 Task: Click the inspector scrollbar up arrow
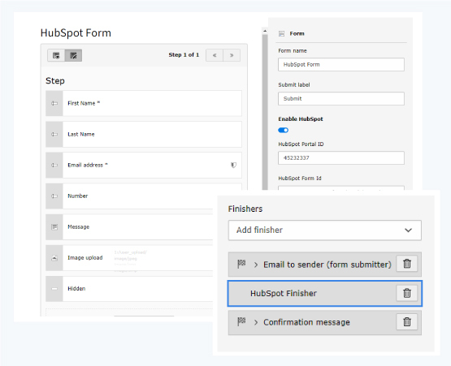[x=265, y=31]
